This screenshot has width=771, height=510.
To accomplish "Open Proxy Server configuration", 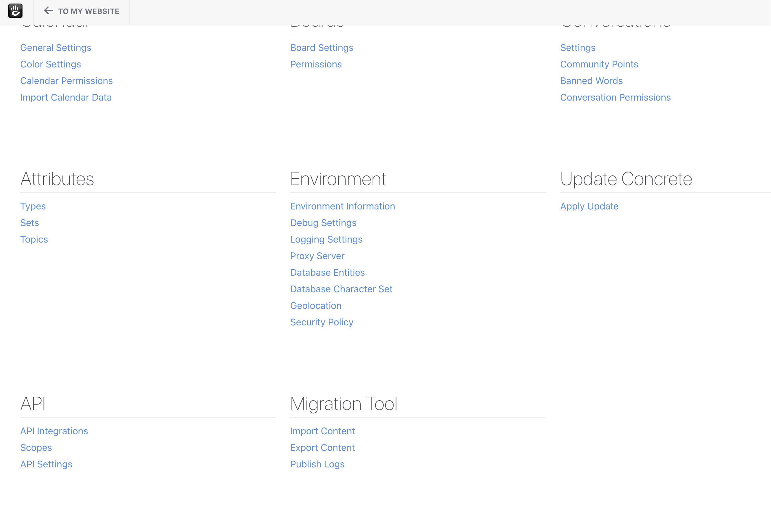I will tap(317, 256).
